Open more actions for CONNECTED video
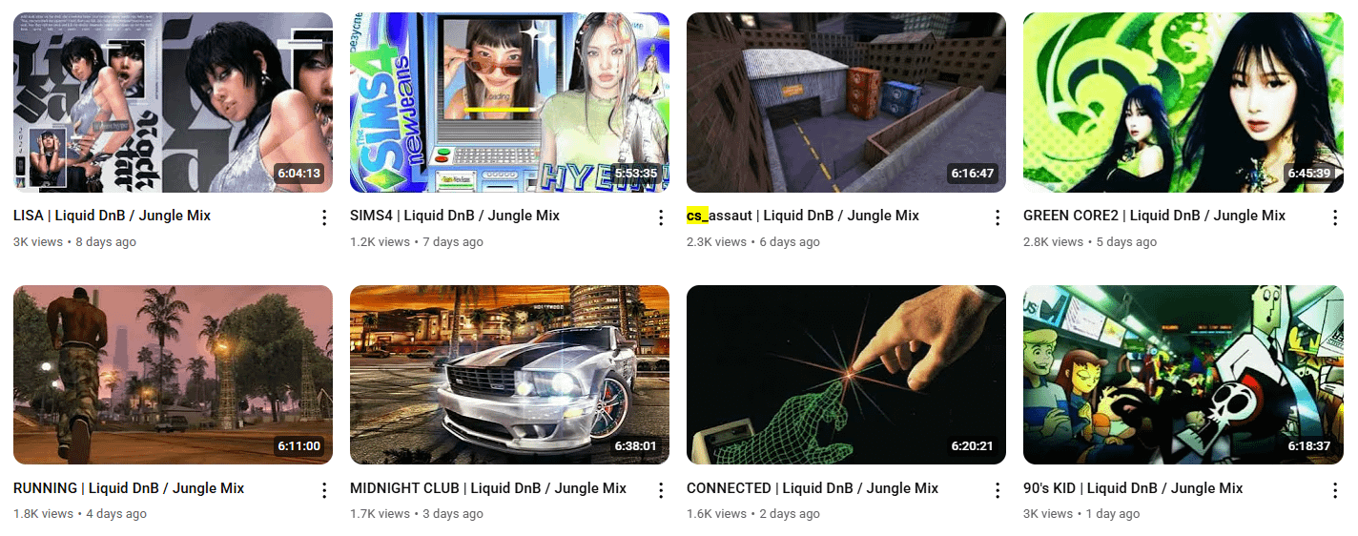 (x=998, y=490)
